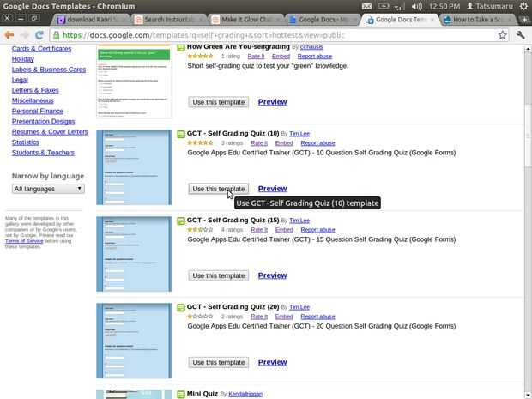Click the star rating of GCT Self Grading Quiz (15)
Image resolution: width=532 pixels, height=399 pixels.
[x=200, y=230]
